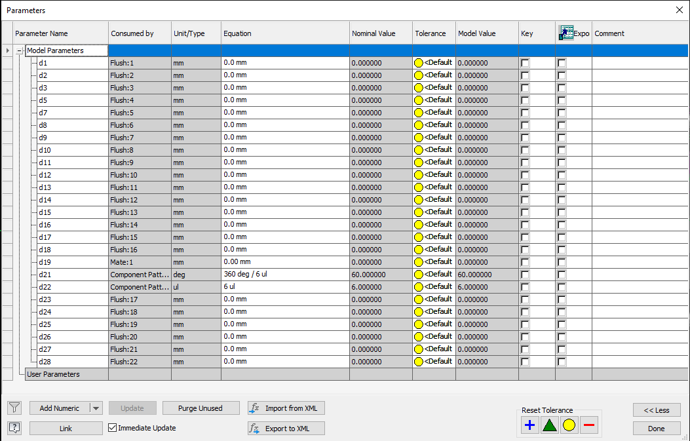Open the Add Numeric dropdown arrow
Screen dimensions: 690x441
(x=96, y=408)
